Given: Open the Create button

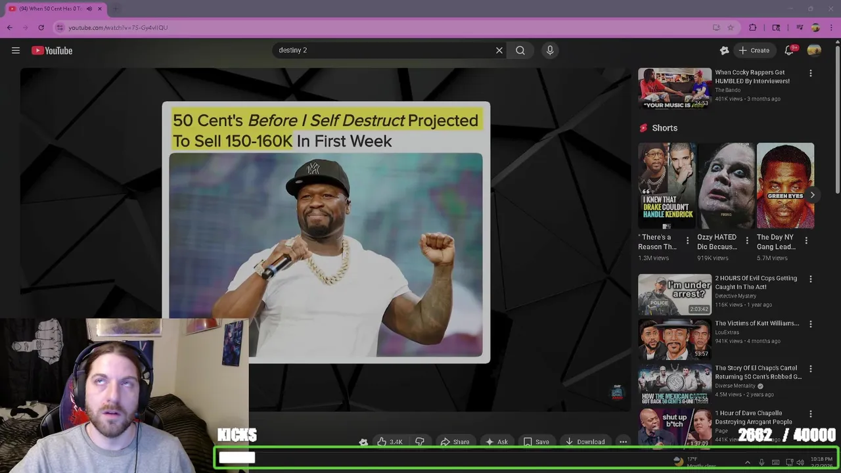Looking at the screenshot, I should click(x=754, y=50).
